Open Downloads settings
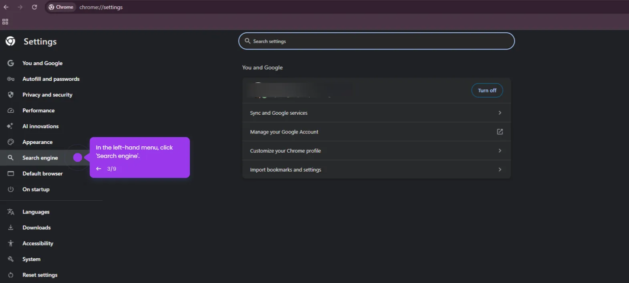 (36, 227)
